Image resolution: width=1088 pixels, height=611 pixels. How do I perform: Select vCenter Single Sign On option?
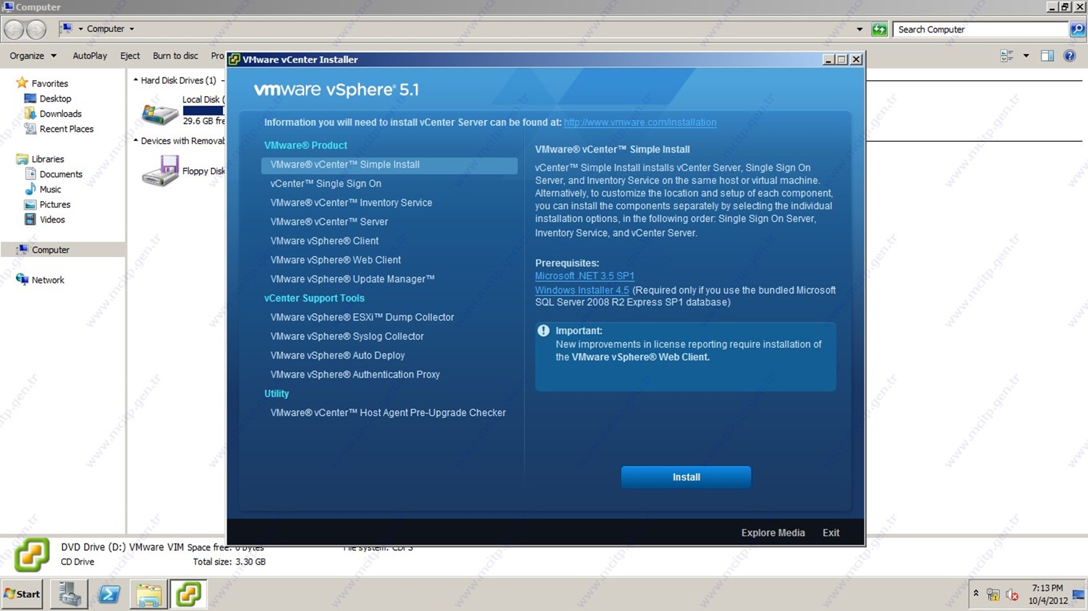[326, 184]
